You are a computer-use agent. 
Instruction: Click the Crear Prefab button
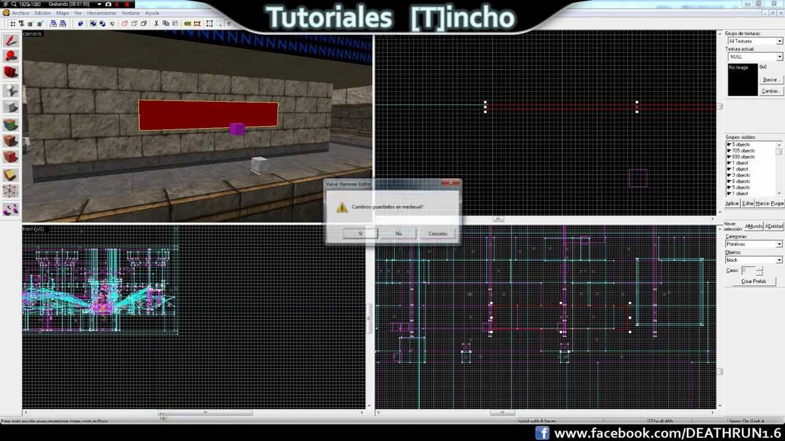pyautogui.click(x=754, y=281)
